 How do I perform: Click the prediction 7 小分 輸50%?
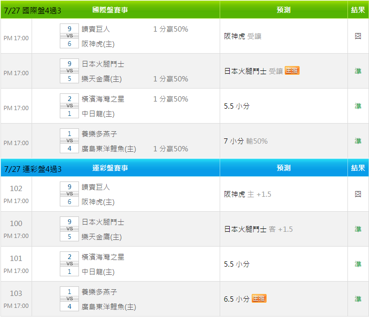[x=246, y=141]
